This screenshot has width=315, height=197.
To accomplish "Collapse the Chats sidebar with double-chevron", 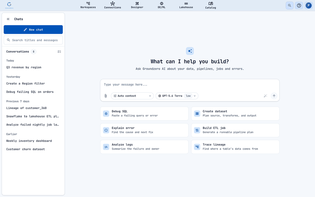I will point(8,19).
